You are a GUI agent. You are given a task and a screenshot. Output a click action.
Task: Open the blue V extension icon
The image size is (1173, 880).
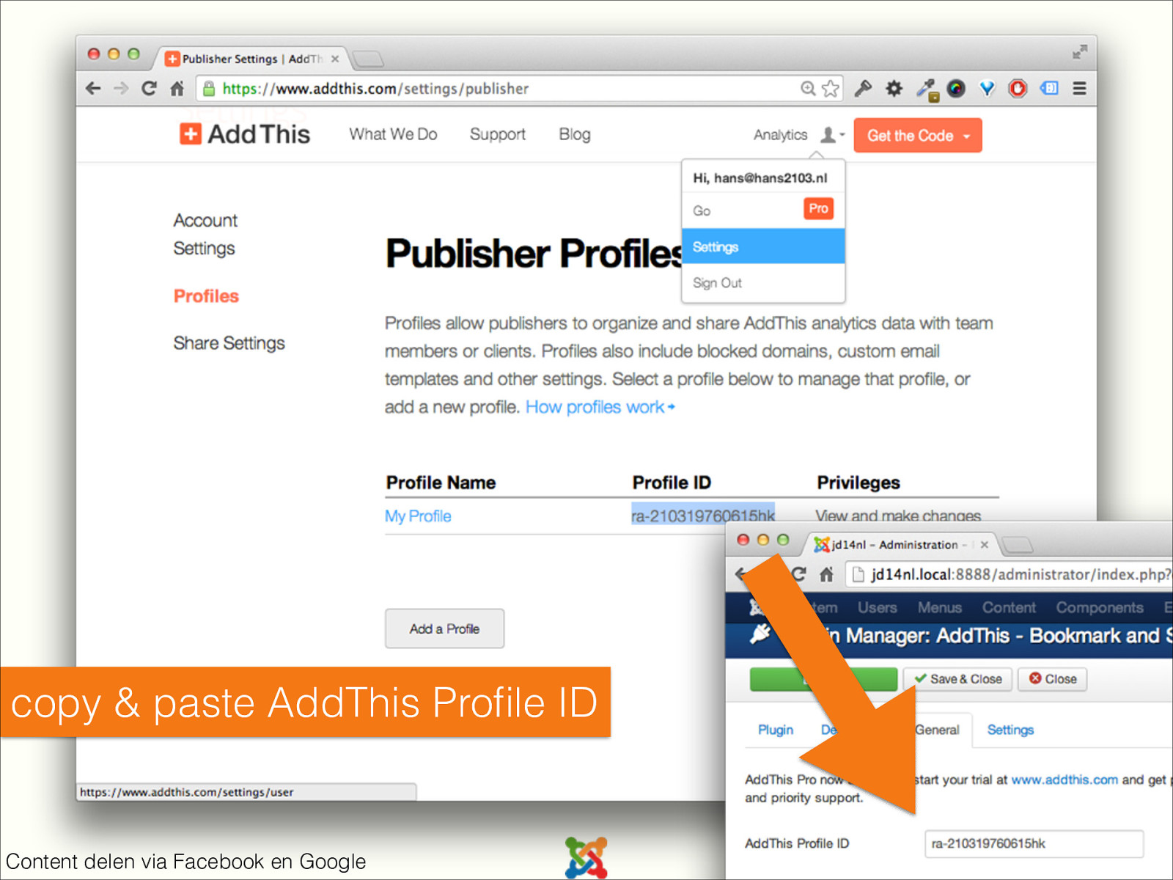click(x=987, y=89)
